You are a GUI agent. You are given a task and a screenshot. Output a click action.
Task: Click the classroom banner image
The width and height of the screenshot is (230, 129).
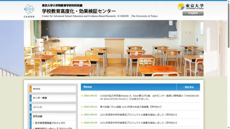click(114, 48)
